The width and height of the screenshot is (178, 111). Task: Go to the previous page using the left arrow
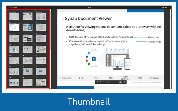point(97,82)
